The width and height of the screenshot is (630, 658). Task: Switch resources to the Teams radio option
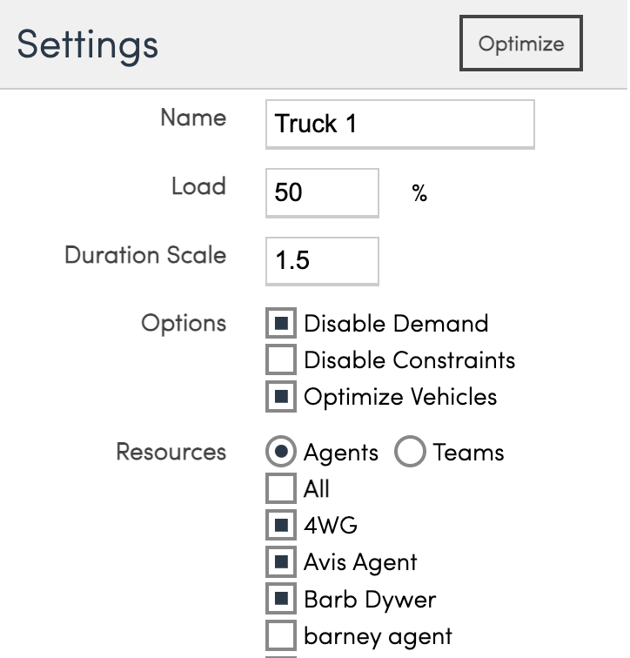point(410,453)
